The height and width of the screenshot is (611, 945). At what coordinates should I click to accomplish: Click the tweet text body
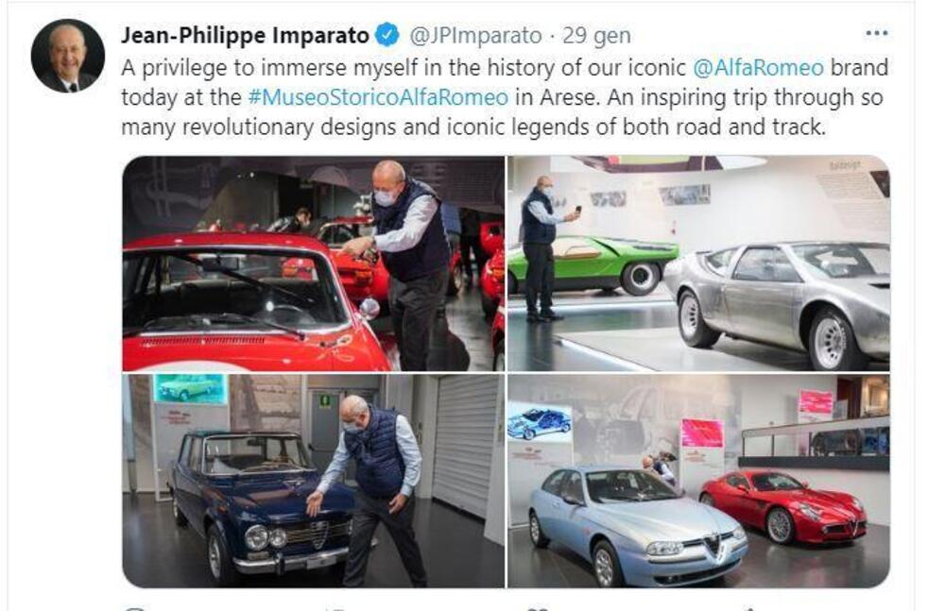click(505, 97)
